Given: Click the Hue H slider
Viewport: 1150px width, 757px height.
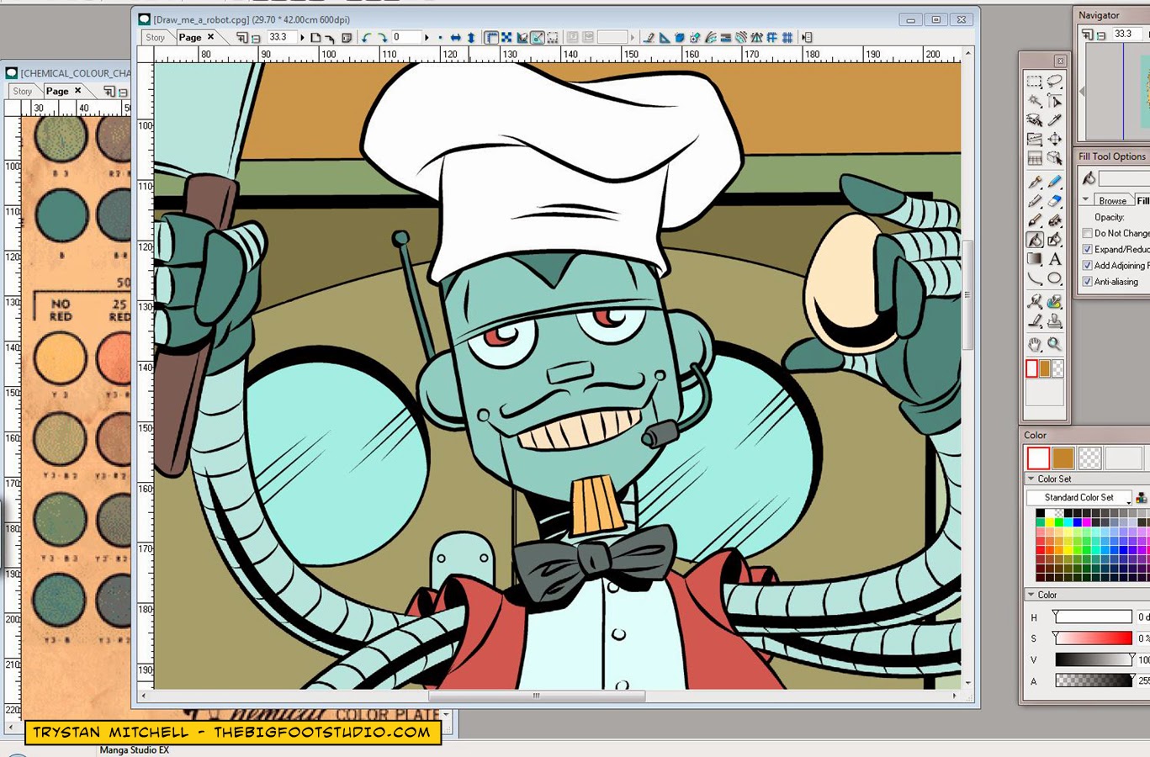Looking at the screenshot, I should point(1093,617).
